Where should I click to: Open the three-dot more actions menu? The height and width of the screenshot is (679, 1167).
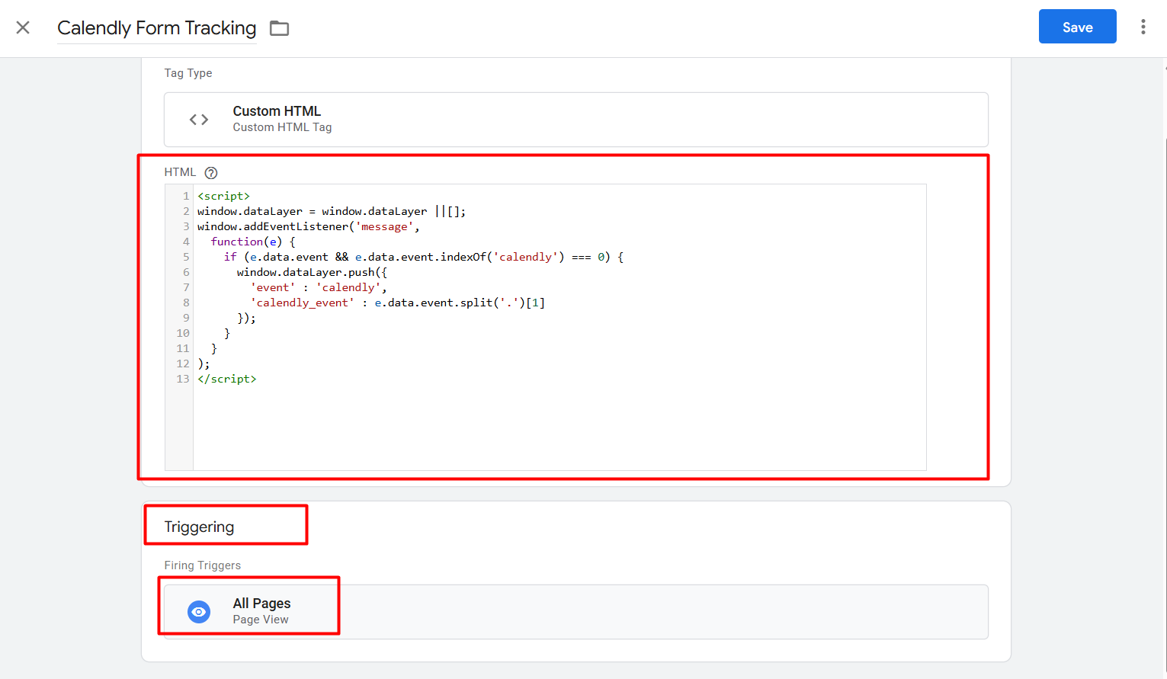click(x=1143, y=27)
